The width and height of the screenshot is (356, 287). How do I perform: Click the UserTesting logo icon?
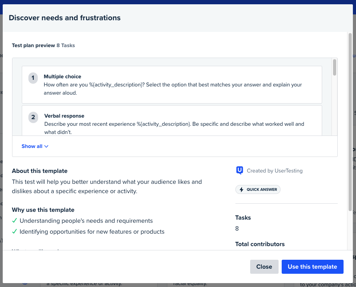pyautogui.click(x=240, y=171)
